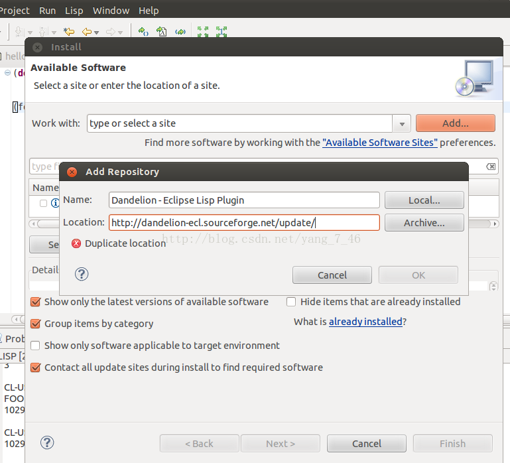
Task: Open the already installed link
Action: click(x=365, y=322)
